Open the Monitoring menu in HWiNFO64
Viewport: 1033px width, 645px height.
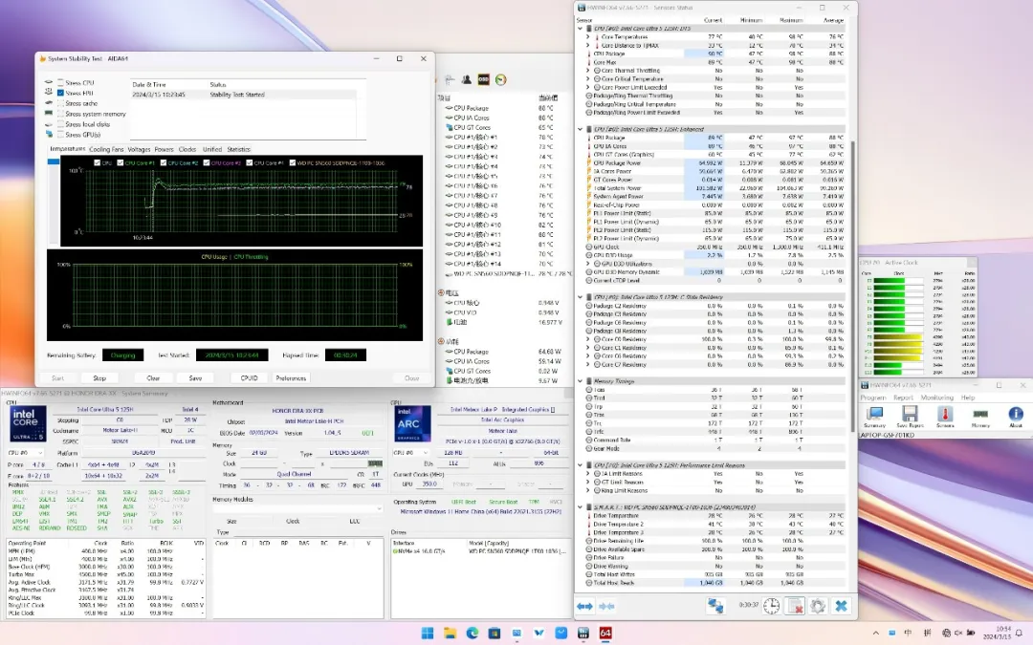coord(936,398)
